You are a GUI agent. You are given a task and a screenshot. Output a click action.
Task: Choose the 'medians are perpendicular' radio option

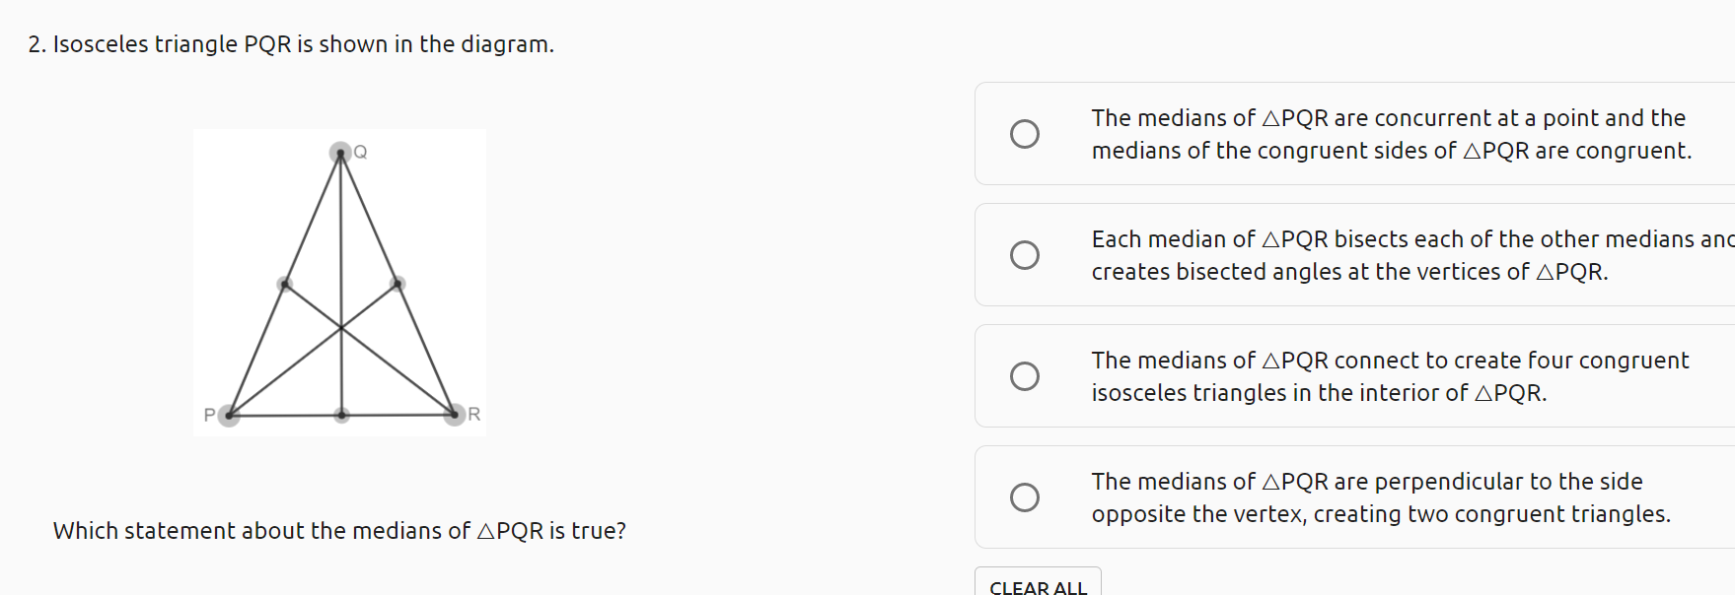tap(1025, 497)
